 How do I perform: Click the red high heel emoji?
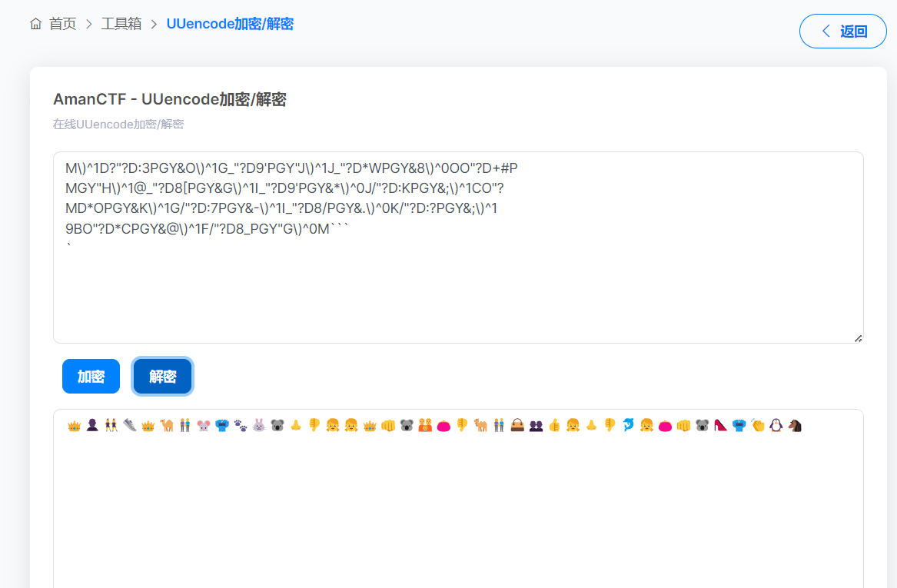[720, 426]
